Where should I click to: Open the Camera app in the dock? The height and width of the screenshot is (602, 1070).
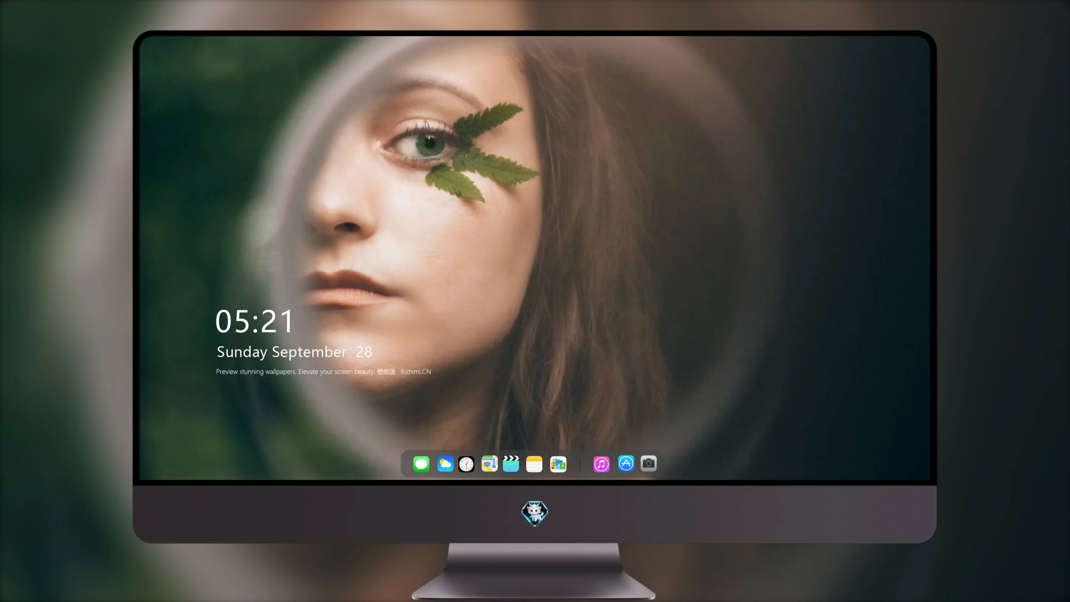tap(648, 463)
